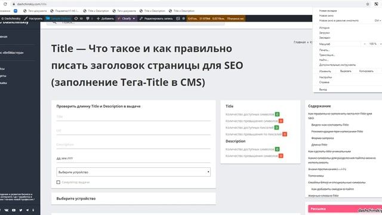This screenshot has width=382, height=215.
Task: Open the «Подсветка H1-H6» bookmark
Action: [64, 11]
